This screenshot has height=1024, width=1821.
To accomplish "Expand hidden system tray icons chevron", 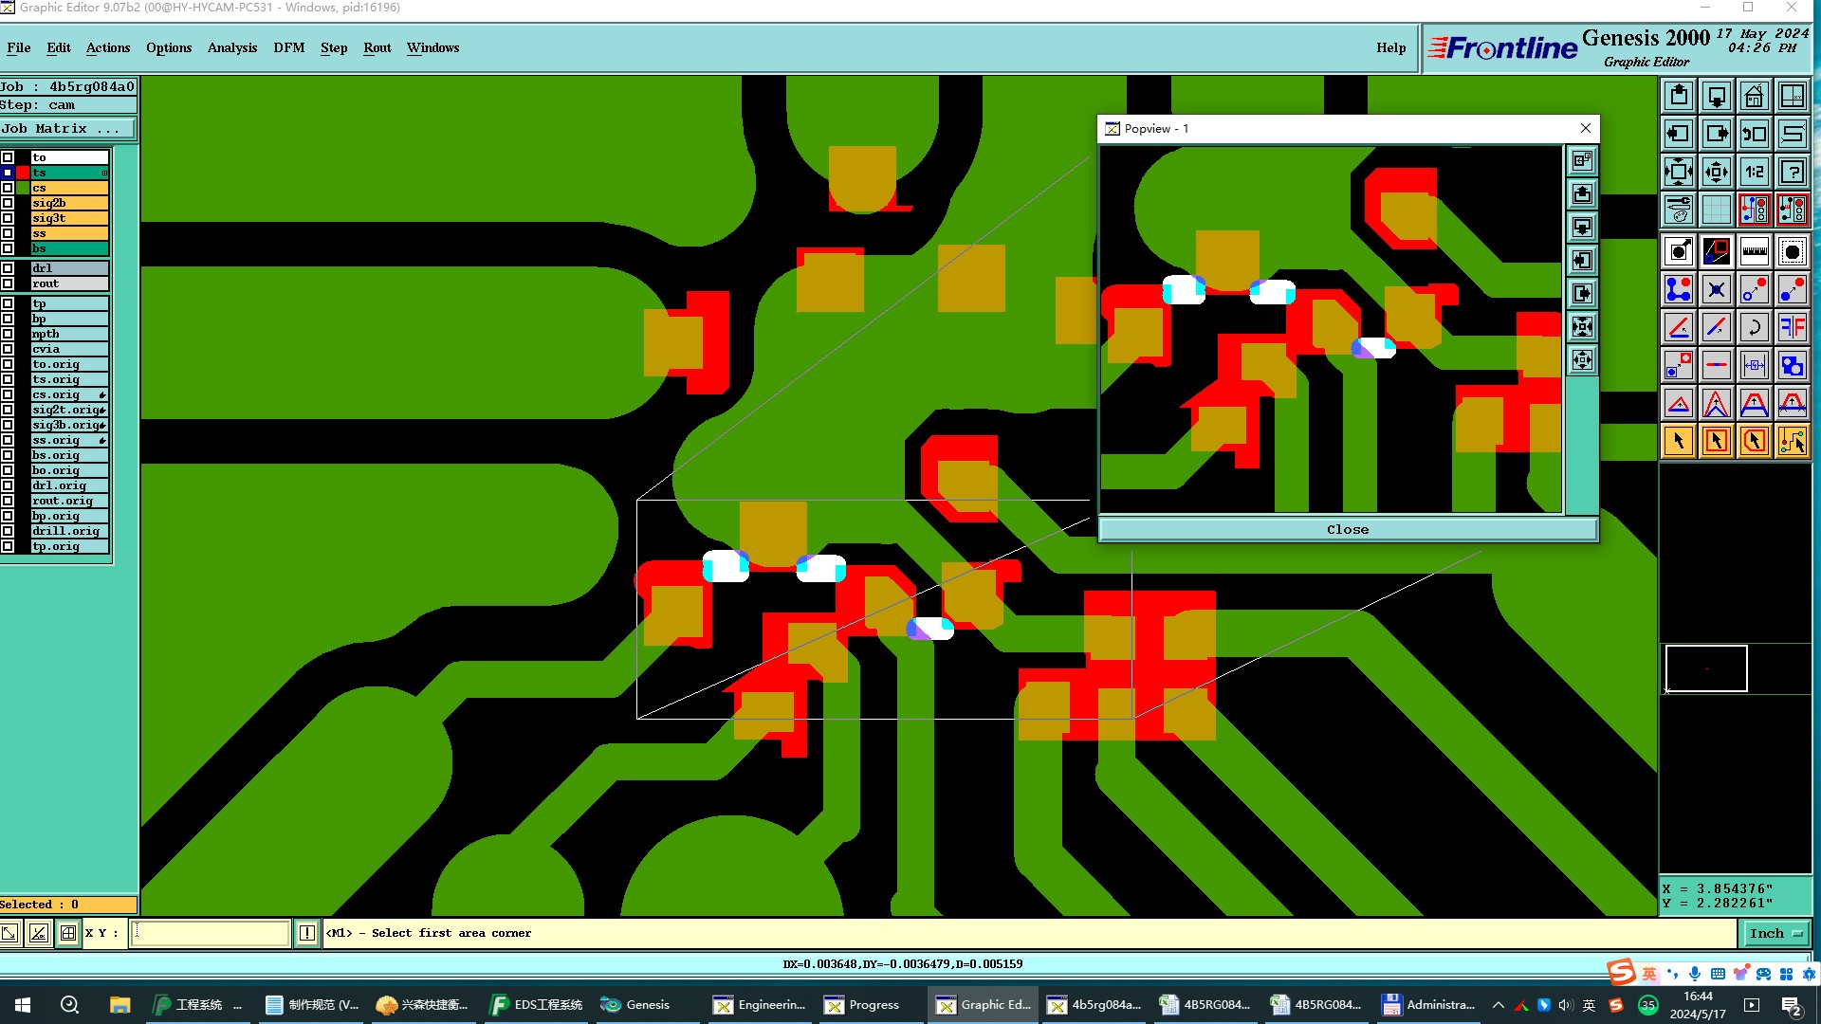I will tap(1498, 1005).
